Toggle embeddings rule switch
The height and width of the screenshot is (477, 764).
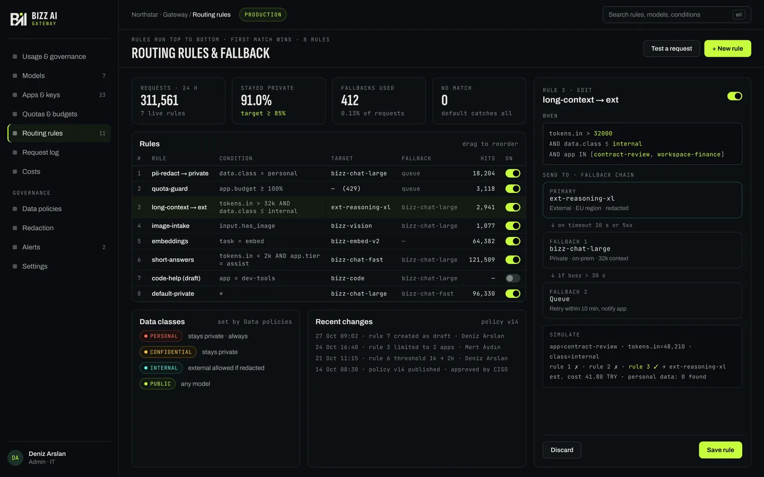tap(513, 241)
